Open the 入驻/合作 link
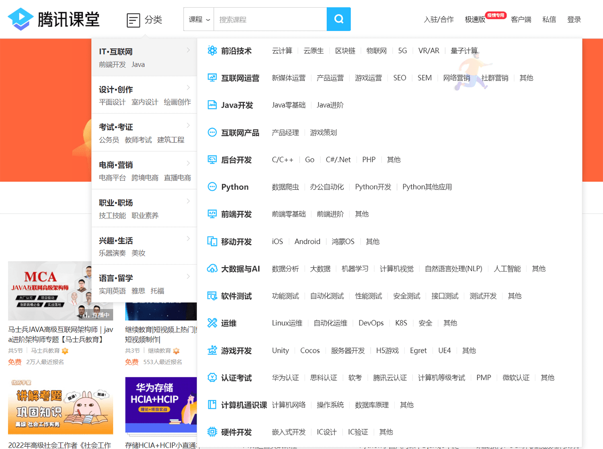Image resolution: width=603 pixels, height=449 pixels. click(439, 19)
